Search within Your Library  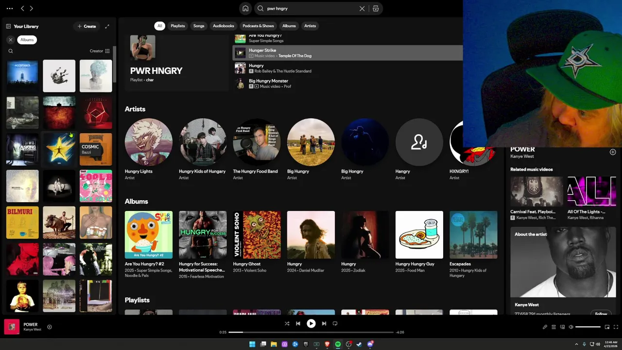(x=11, y=51)
